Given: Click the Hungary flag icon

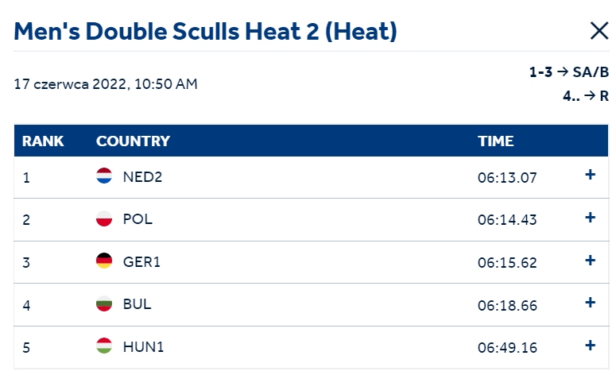Looking at the screenshot, I should (x=104, y=346).
